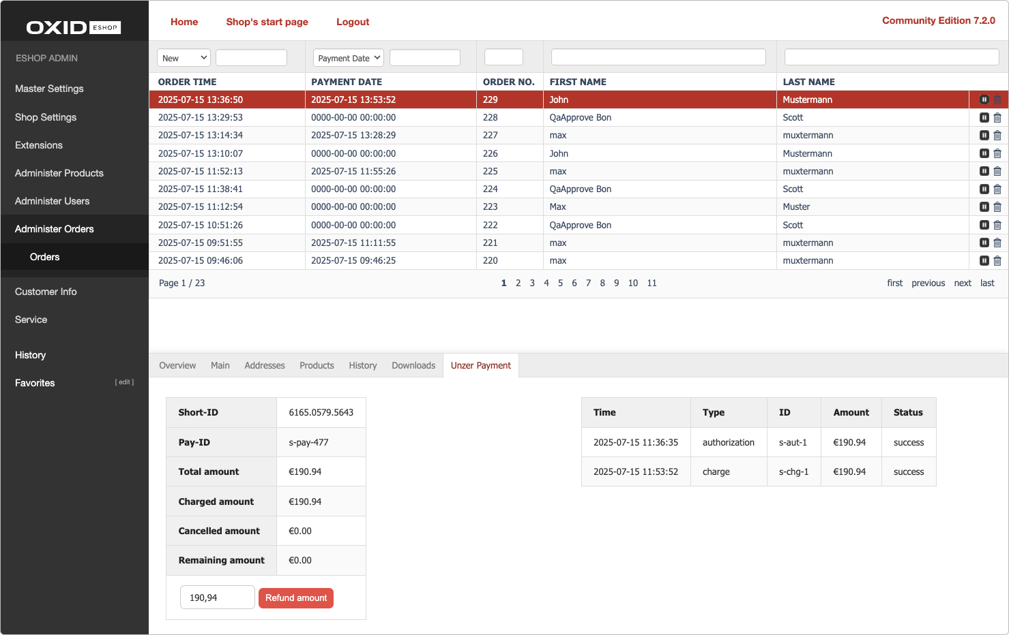Click the OXID eShop logo
Screen dimensions: 1009x635
pyautogui.click(x=74, y=27)
